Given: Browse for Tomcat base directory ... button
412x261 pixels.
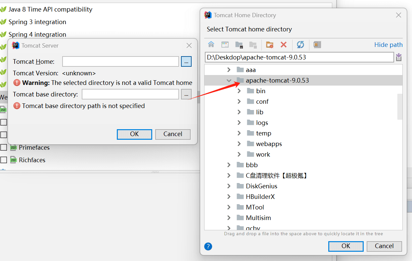Looking at the screenshot, I should (186, 94).
